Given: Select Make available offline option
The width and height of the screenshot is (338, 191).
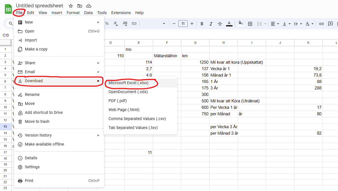Looking at the screenshot, I should pyautogui.click(x=44, y=144).
